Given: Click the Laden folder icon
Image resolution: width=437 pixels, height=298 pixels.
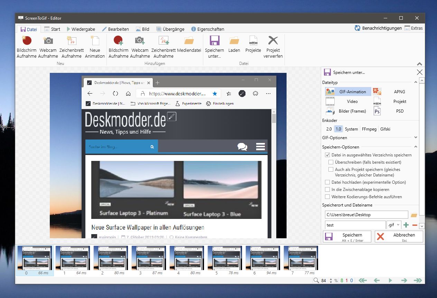Looking at the screenshot, I should (x=234, y=45).
